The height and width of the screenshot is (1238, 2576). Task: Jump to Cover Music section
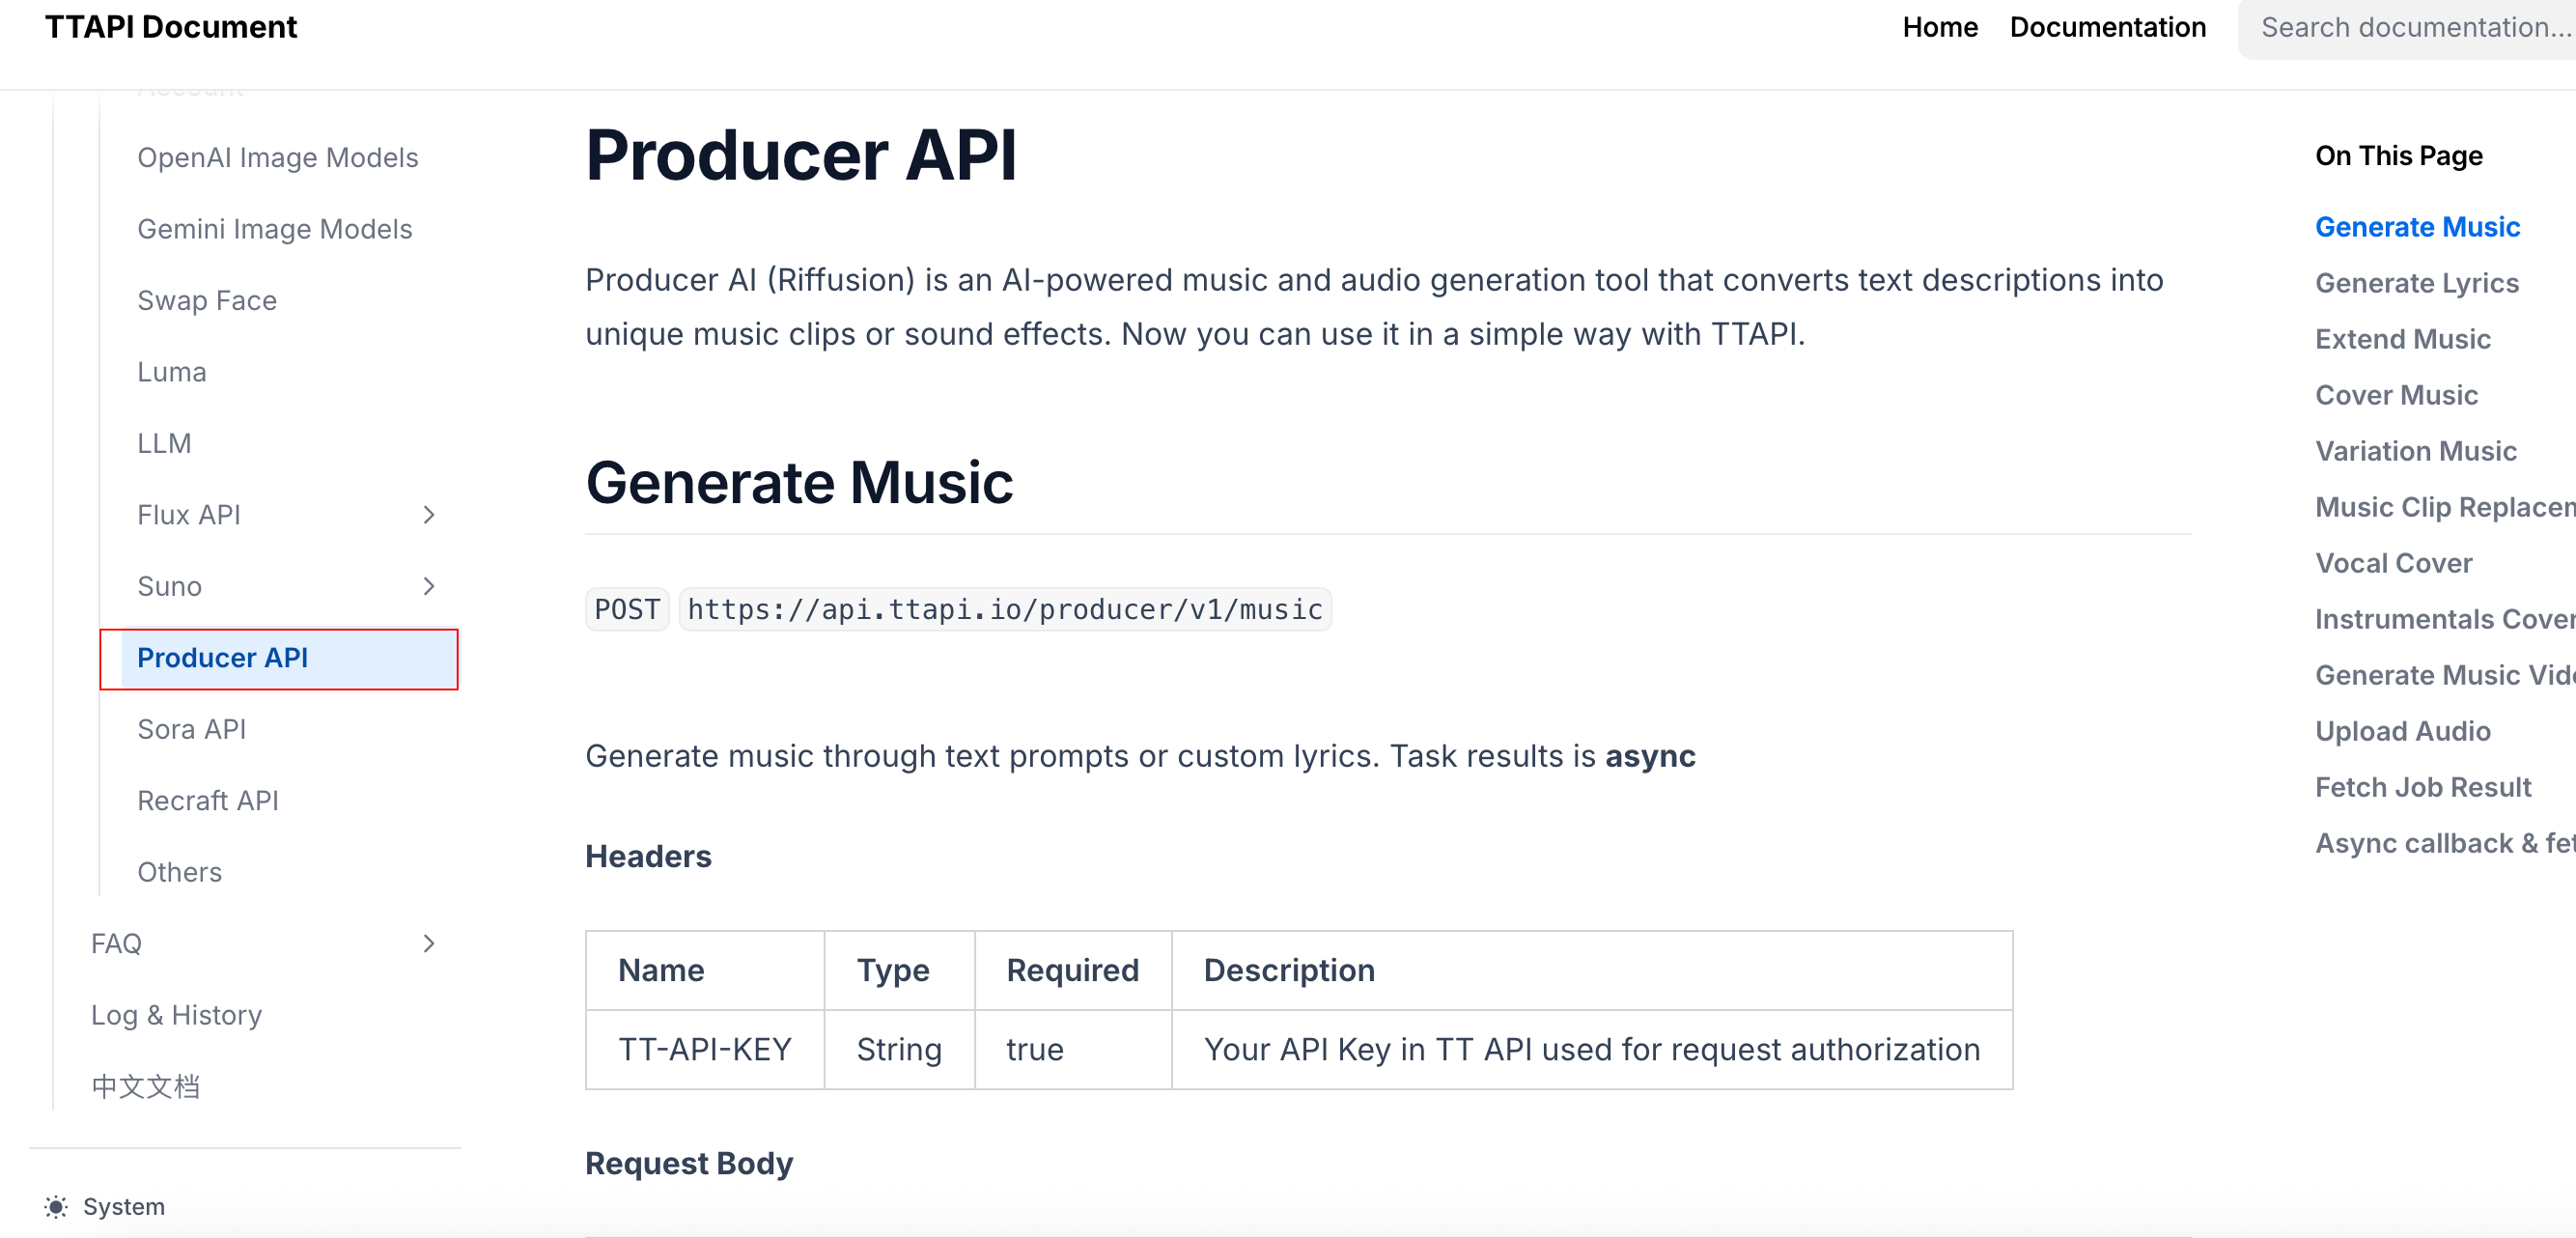2396,395
